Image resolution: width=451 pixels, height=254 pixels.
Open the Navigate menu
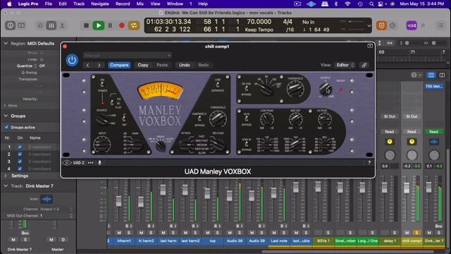[100, 4]
